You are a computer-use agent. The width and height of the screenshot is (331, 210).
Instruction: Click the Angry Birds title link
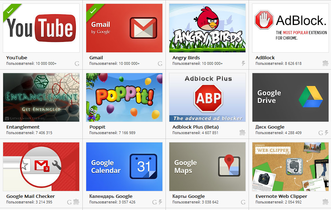[x=186, y=58]
